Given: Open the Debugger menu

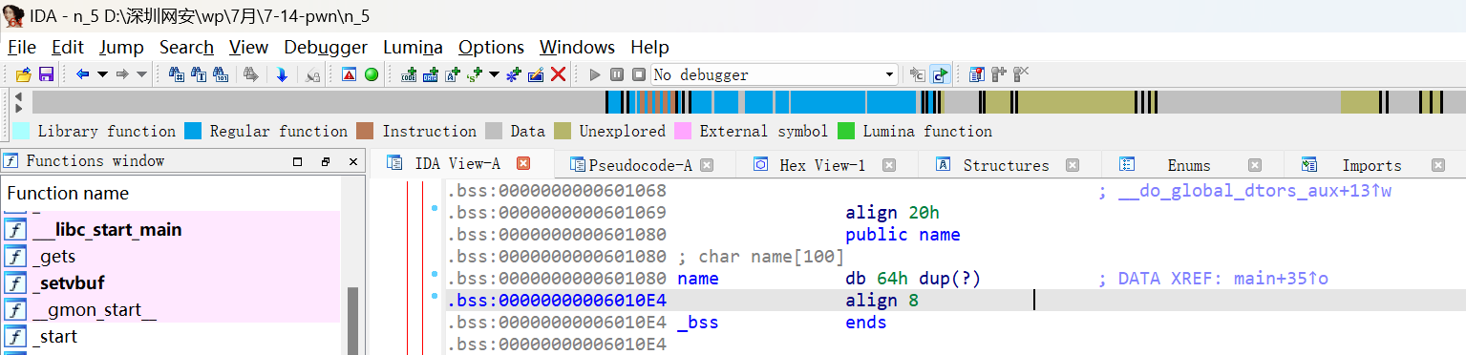Looking at the screenshot, I should click(x=326, y=47).
